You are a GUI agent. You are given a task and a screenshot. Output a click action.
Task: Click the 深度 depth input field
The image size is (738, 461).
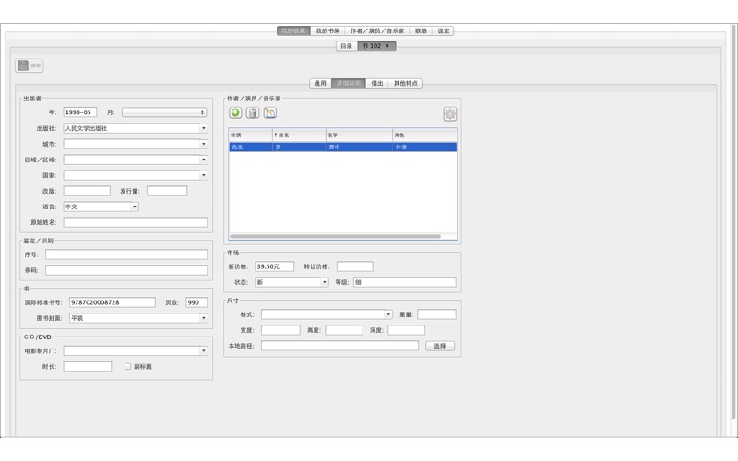point(407,330)
